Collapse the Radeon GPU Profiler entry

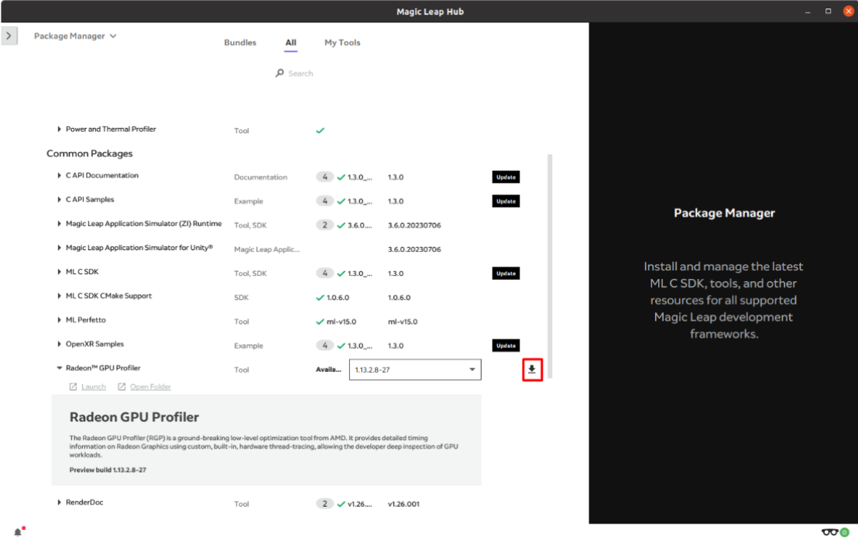coord(59,367)
